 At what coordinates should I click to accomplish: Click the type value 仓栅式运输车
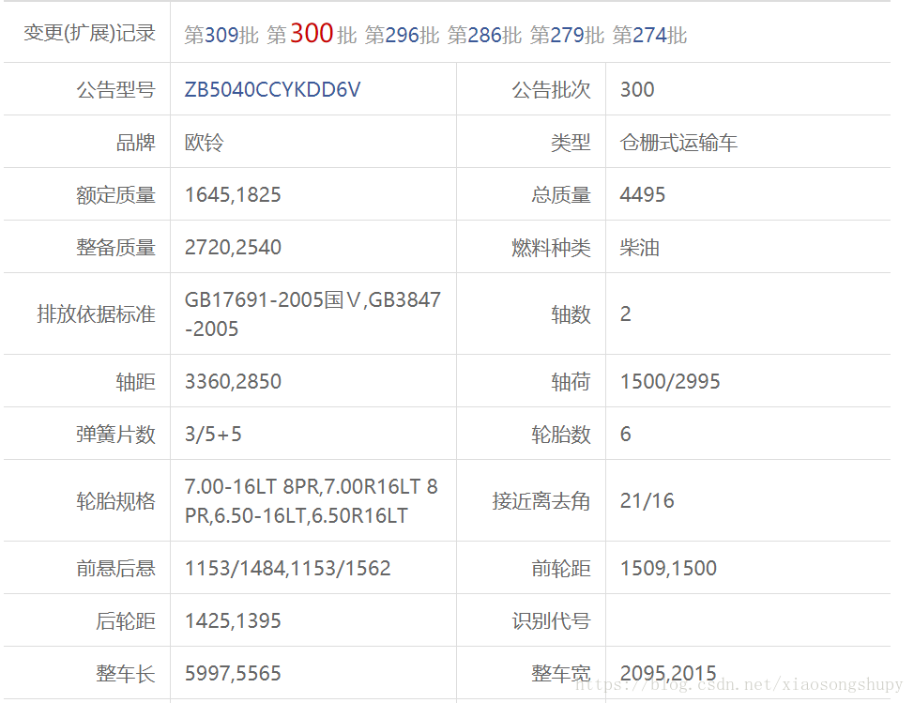pyautogui.click(x=678, y=143)
